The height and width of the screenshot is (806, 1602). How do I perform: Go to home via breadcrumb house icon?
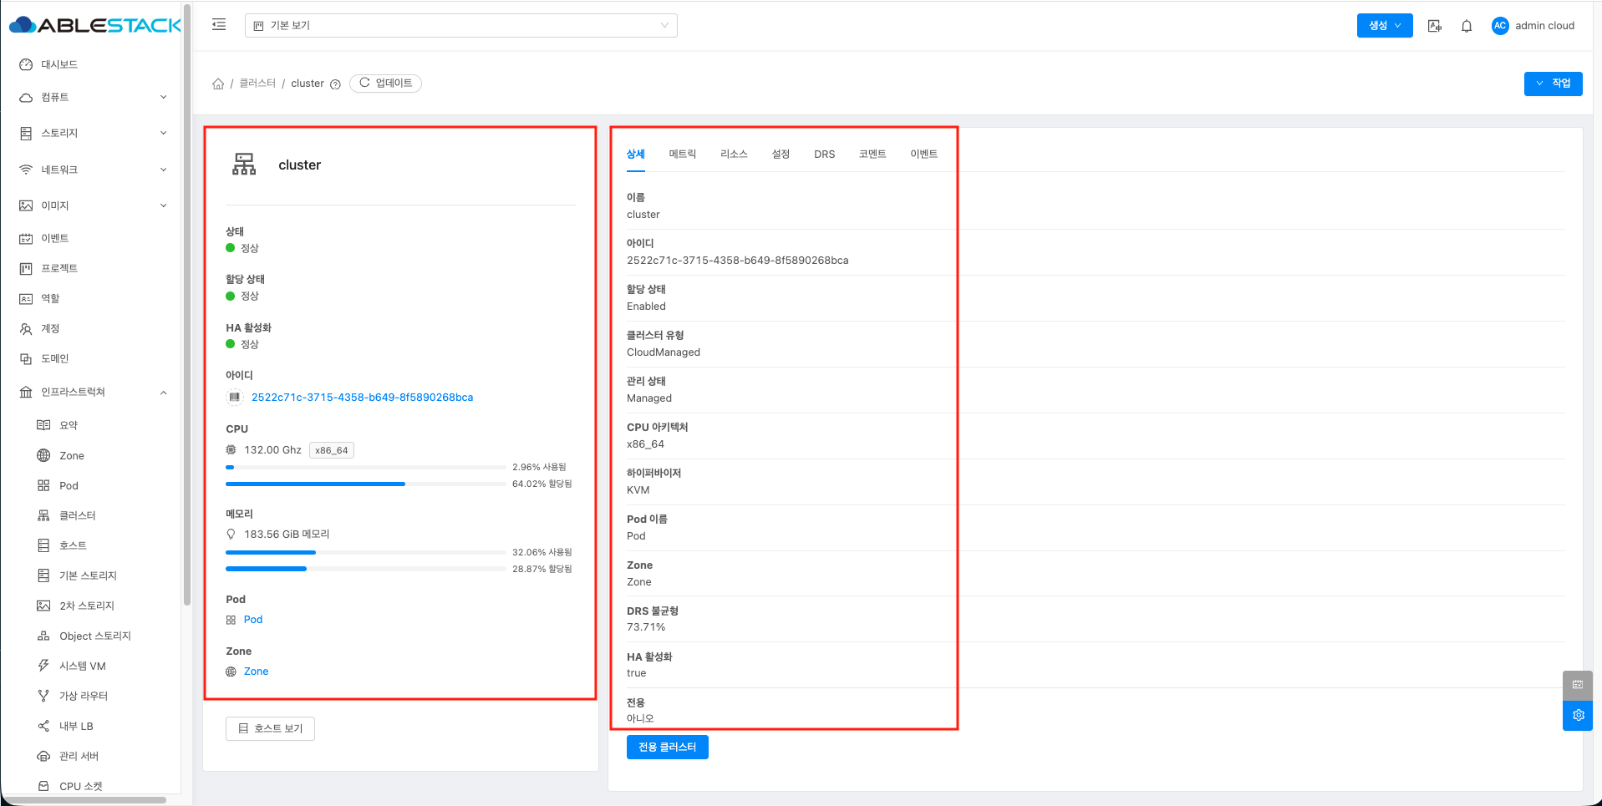(x=218, y=84)
